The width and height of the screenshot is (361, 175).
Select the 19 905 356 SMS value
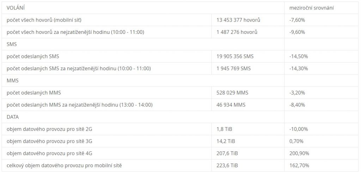(235, 56)
